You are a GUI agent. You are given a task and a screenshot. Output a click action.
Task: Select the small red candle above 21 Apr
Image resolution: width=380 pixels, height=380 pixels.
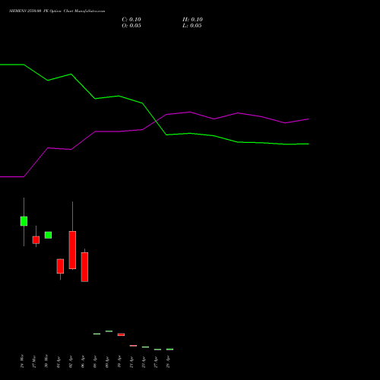[133, 346]
